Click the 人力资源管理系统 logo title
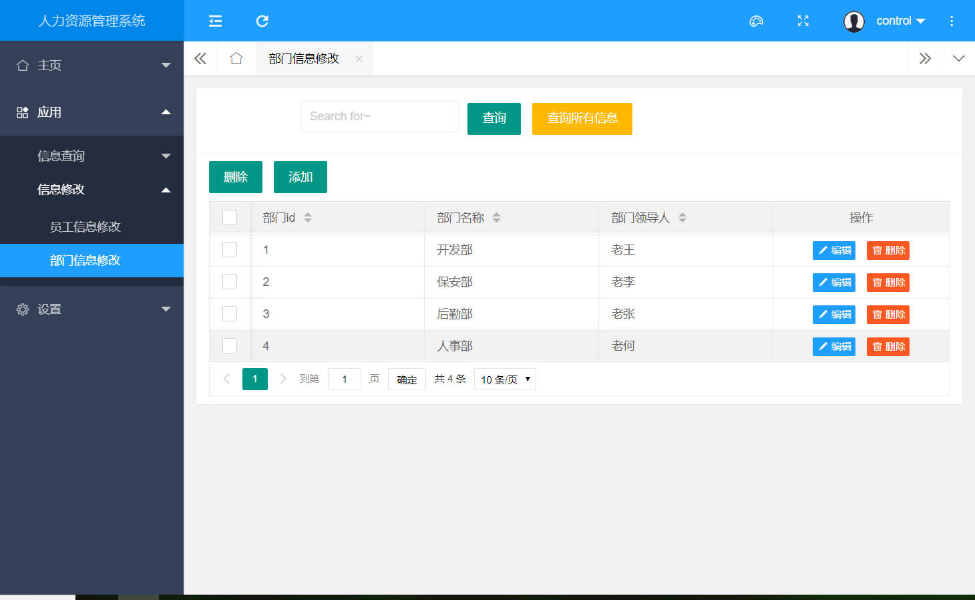The image size is (975, 600). pos(91,21)
